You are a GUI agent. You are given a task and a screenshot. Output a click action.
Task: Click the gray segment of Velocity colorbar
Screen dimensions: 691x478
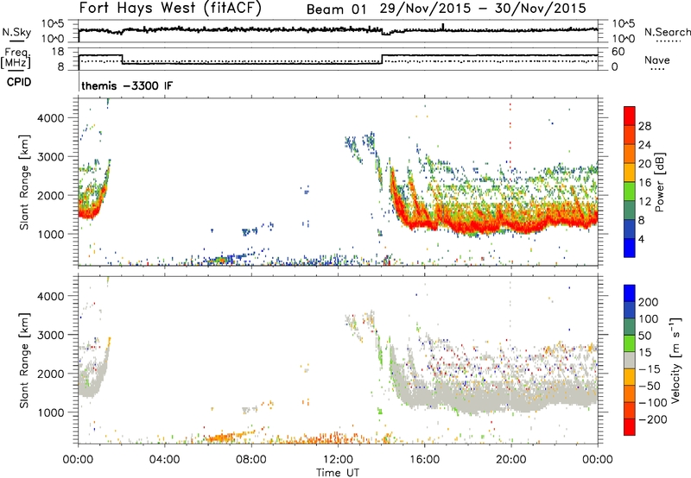click(x=630, y=361)
